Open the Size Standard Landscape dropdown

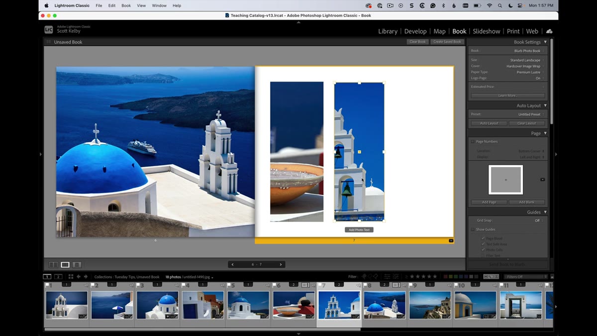point(527,60)
